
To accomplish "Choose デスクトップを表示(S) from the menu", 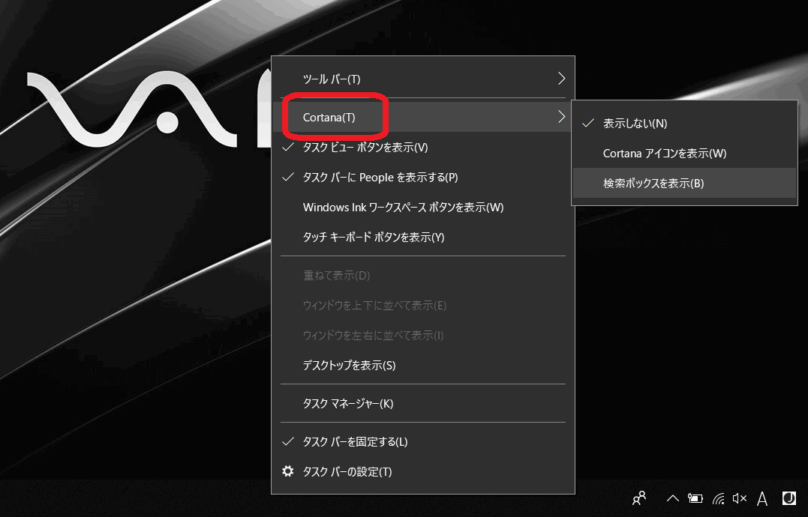I will pos(423,365).
